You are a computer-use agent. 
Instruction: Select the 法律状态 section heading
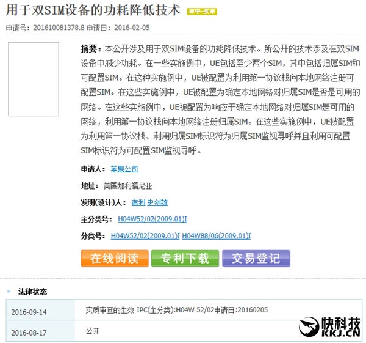[x=32, y=292]
